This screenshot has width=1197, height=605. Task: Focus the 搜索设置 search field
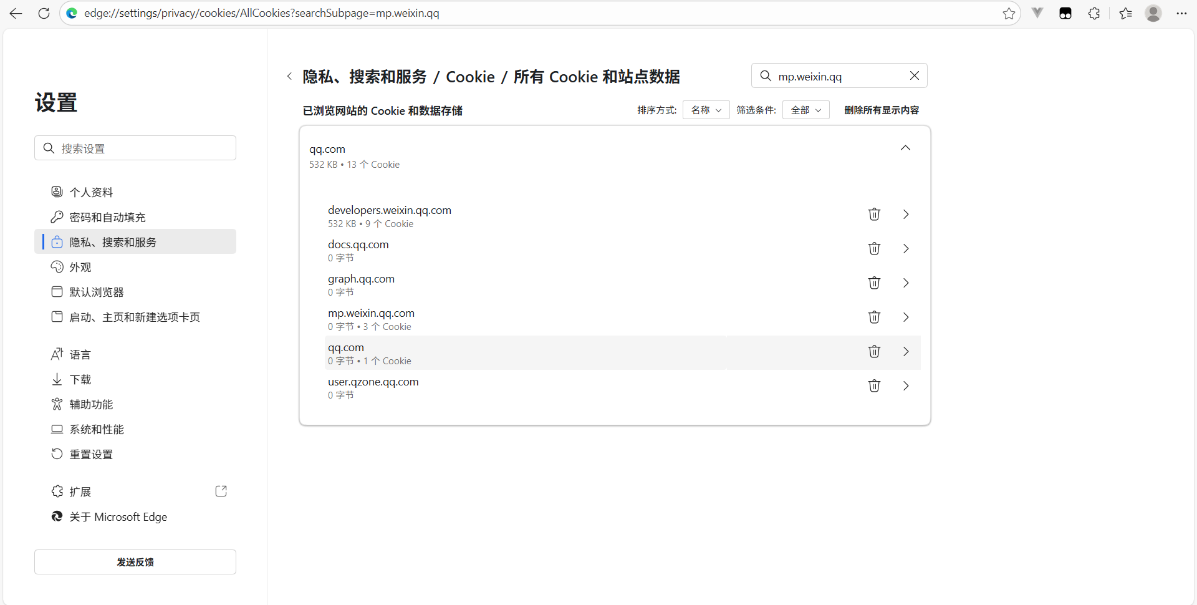135,148
